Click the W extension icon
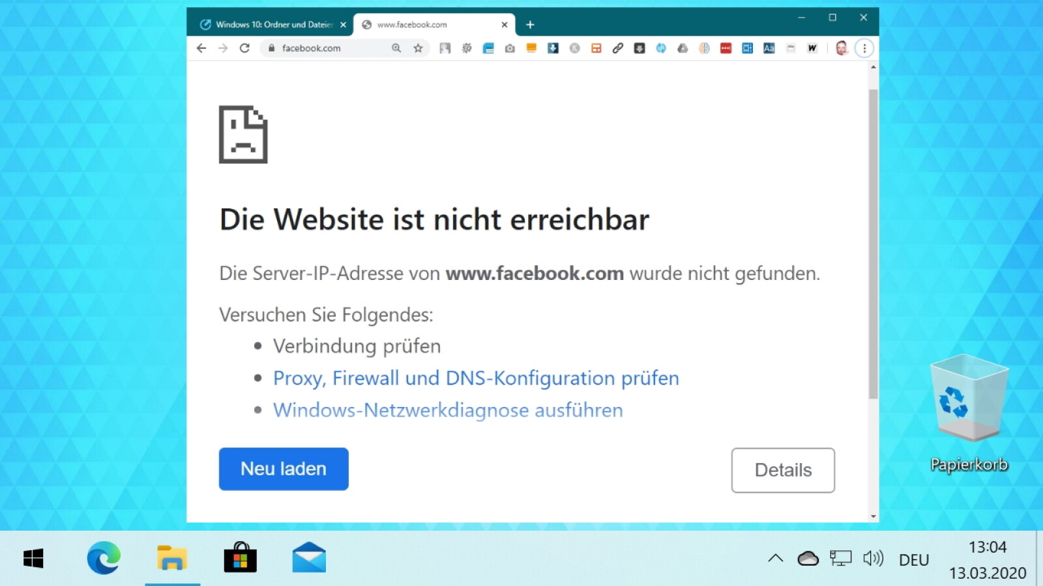1043x586 pixels. pos(812,48)
